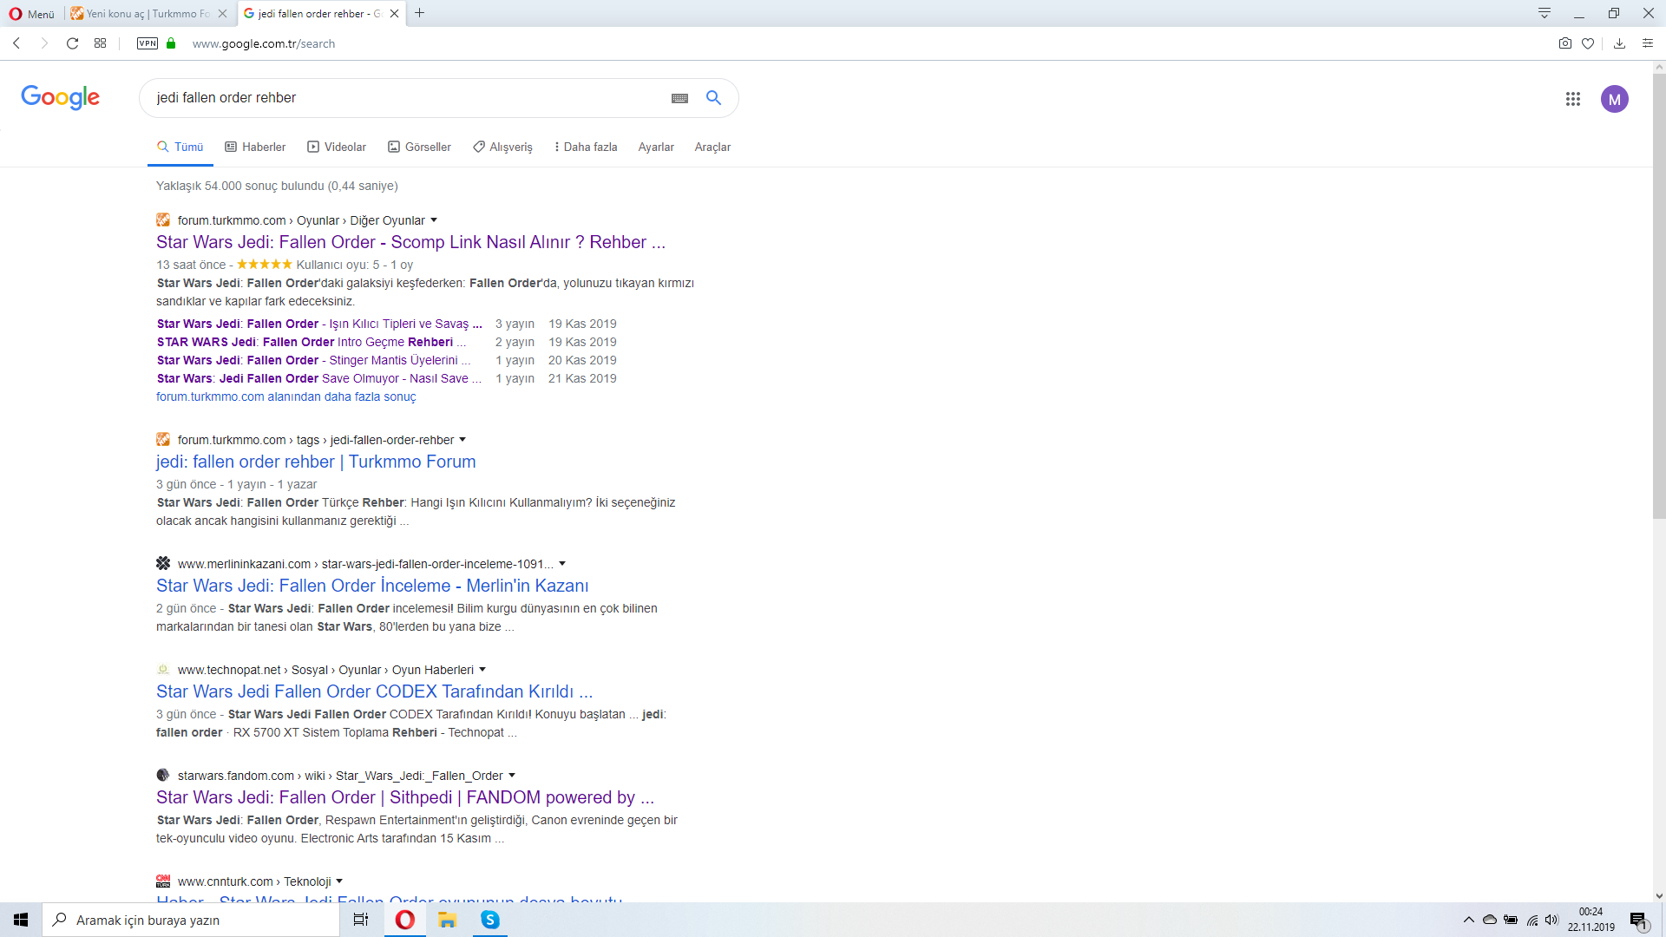Open the Google account avatar M
This screenshot has height=937, width=1666.
tap(1615, 99)
